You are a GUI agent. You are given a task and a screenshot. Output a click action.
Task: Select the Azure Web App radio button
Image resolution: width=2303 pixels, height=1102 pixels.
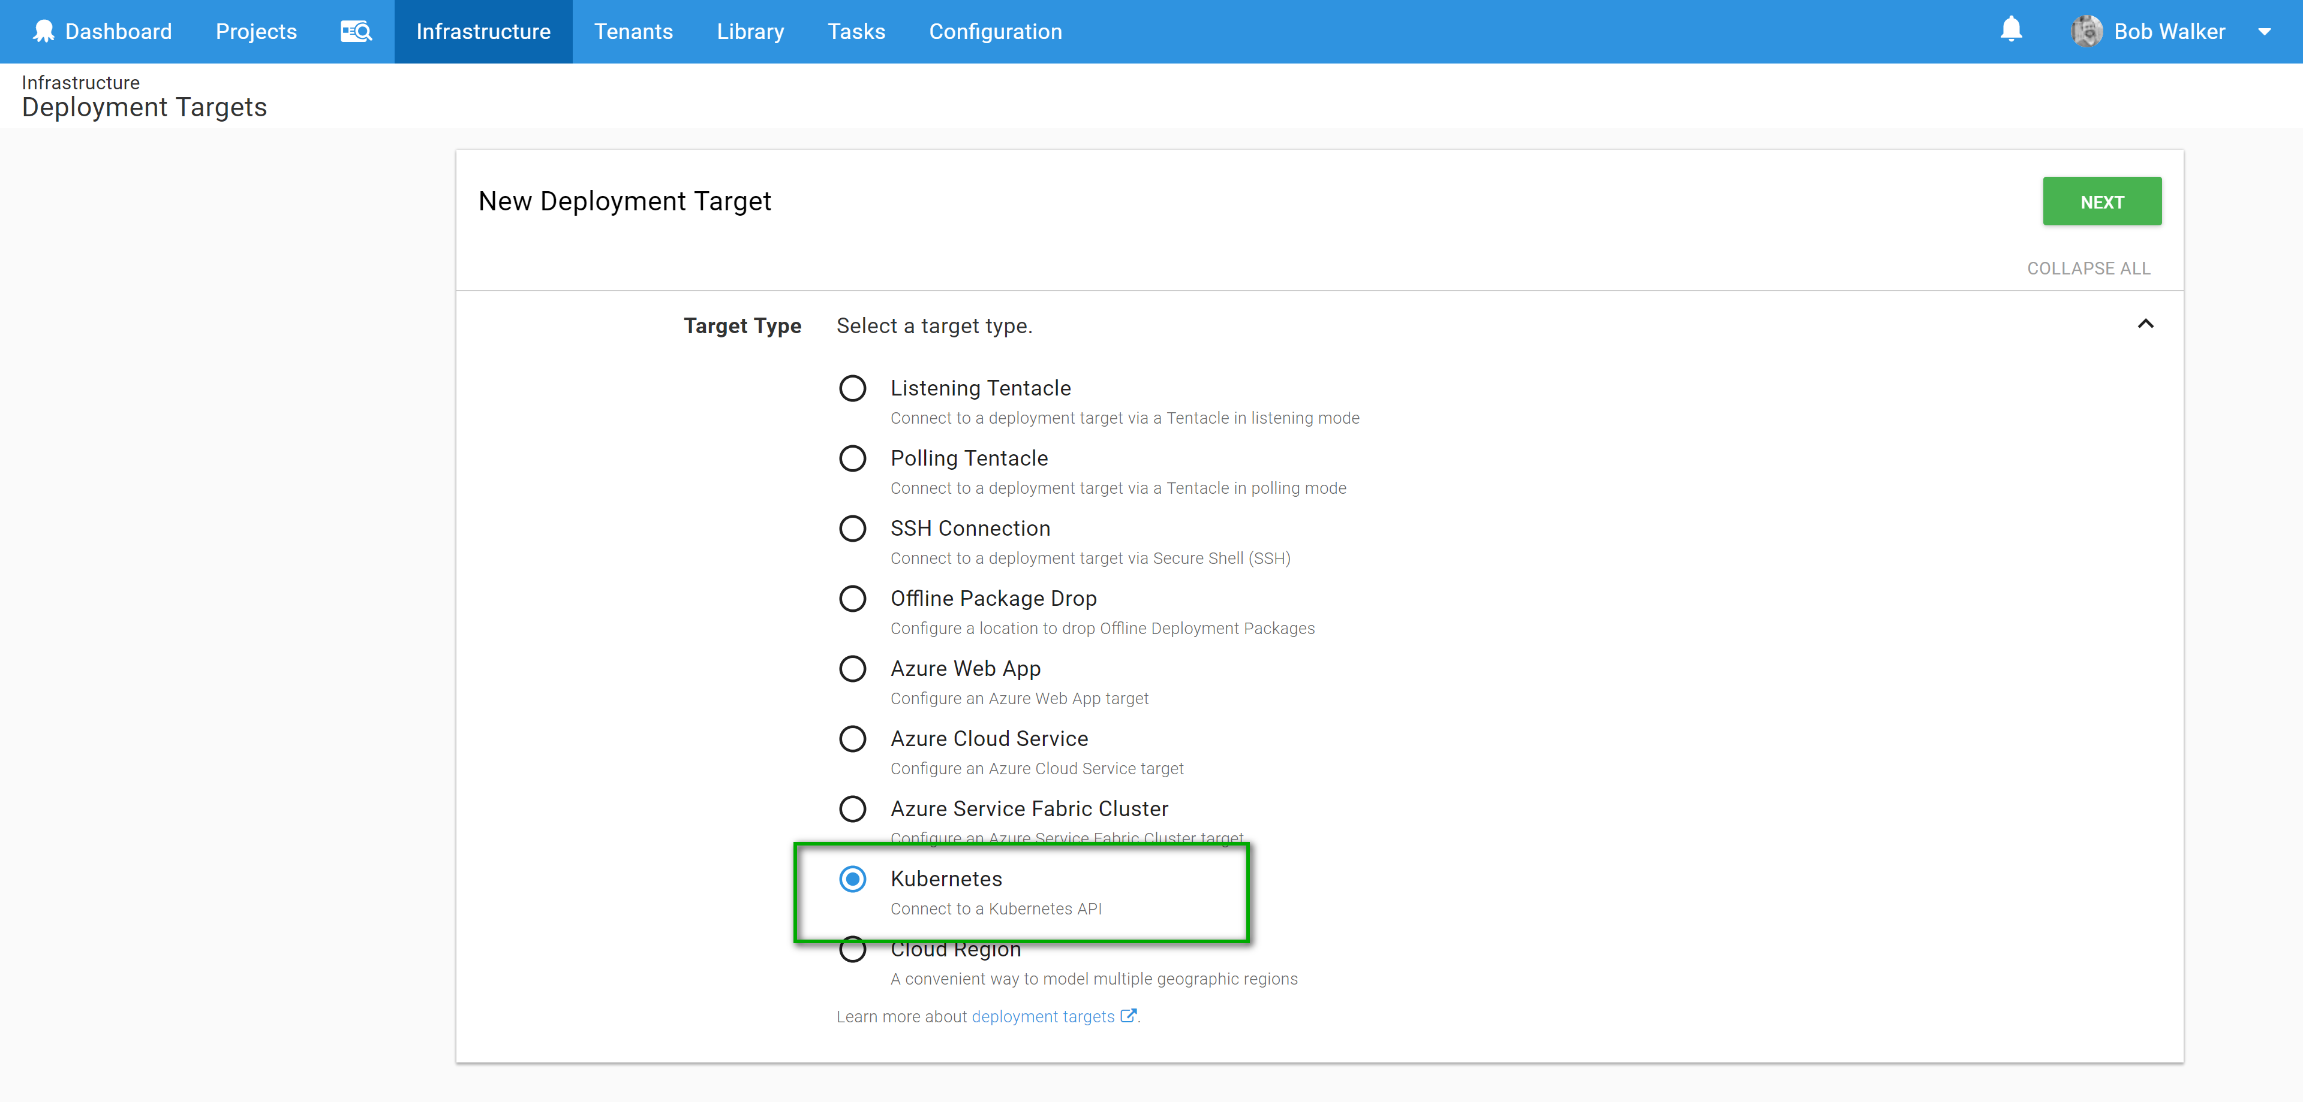click(852, 669)
